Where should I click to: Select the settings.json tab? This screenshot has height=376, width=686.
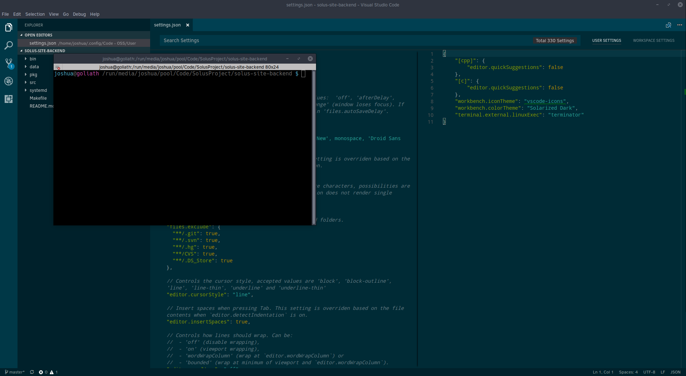167,25
